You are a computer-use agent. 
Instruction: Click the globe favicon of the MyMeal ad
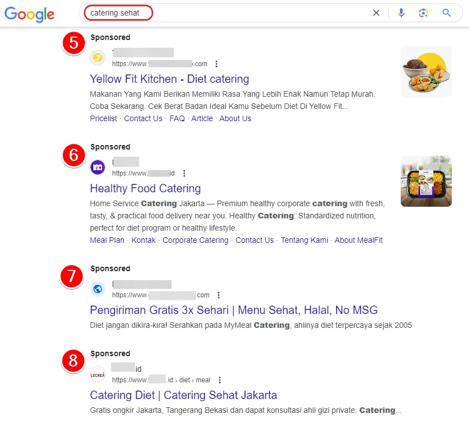point(98,289)
